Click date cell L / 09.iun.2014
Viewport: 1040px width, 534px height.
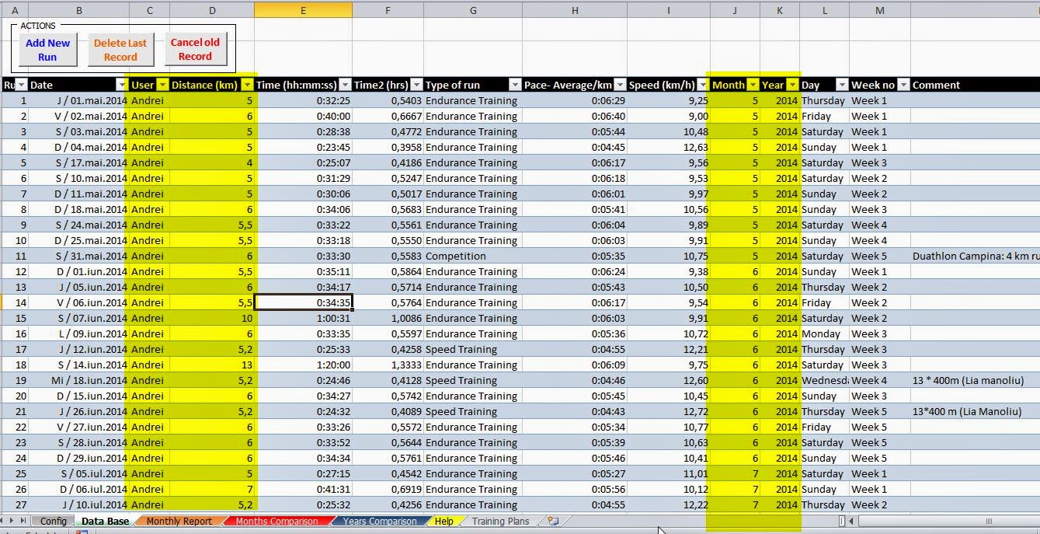[79, 333]
